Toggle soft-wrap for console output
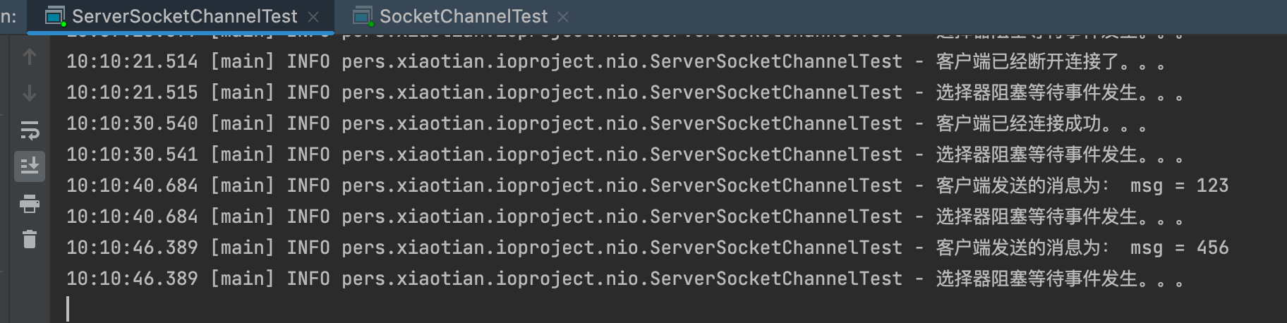The width and height of the screenshot is (1287, 323). (30, 130)
